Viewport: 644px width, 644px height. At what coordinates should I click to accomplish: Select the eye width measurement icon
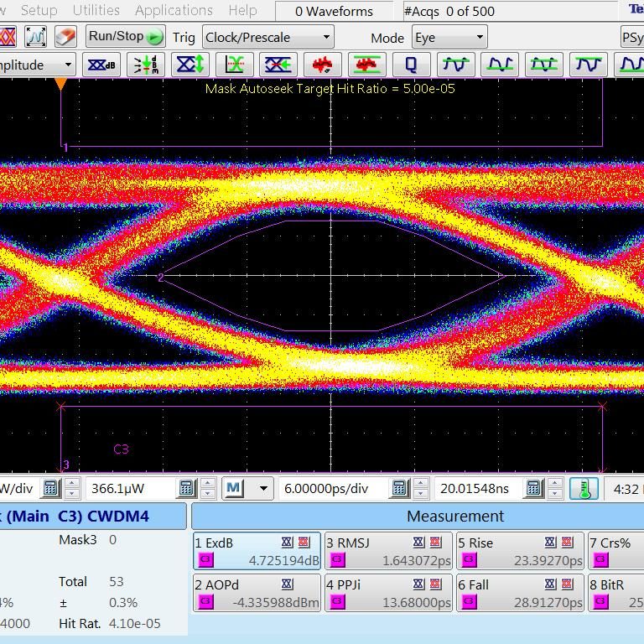coord(278,65)
